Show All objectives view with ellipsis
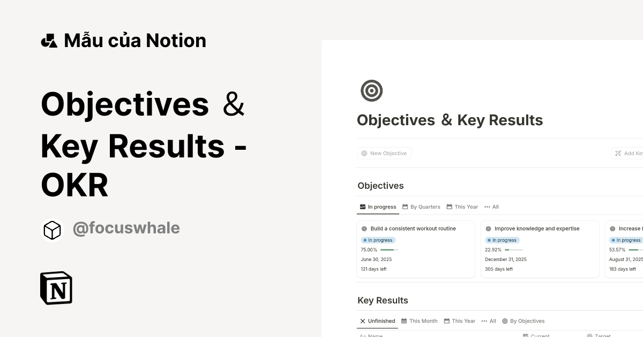This screenshot has width=643, height=337. 491,207
